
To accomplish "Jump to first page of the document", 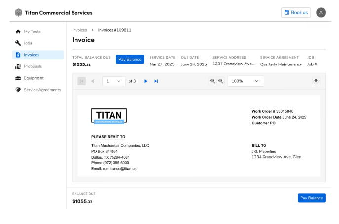I will pyautogui.click(x=82, y=81).
